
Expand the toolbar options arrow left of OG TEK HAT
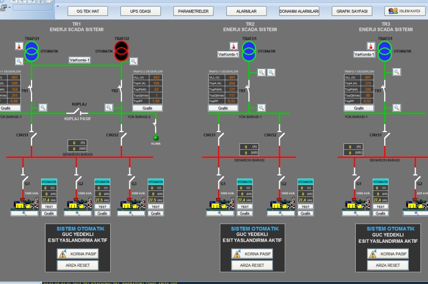(58, 6)
